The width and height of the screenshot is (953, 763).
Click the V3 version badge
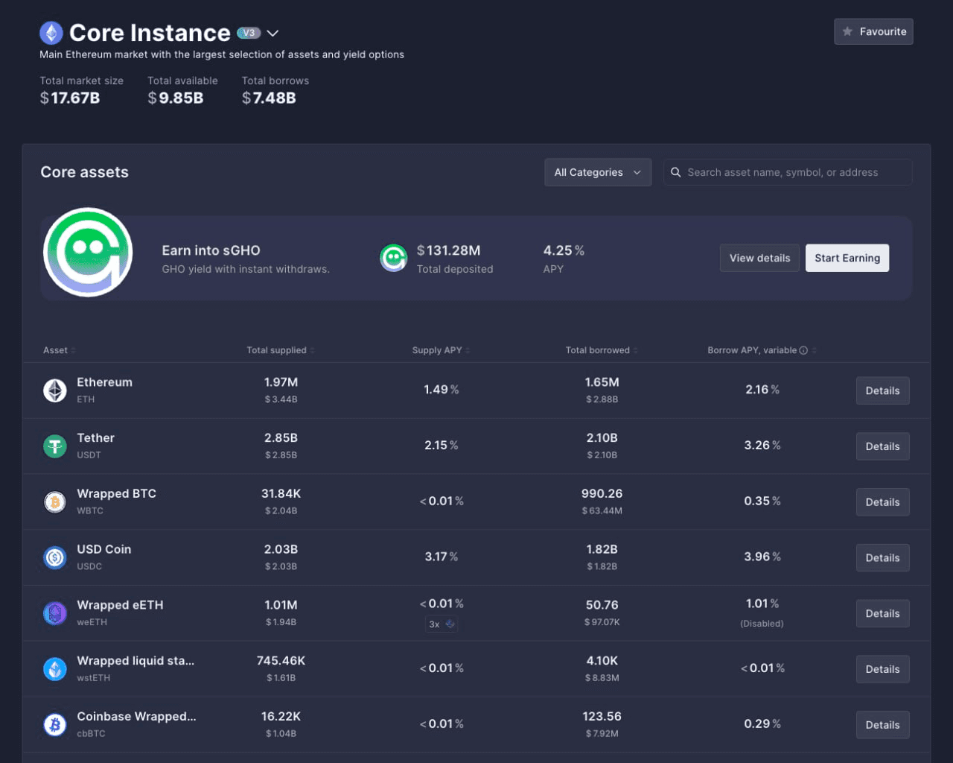249,33
